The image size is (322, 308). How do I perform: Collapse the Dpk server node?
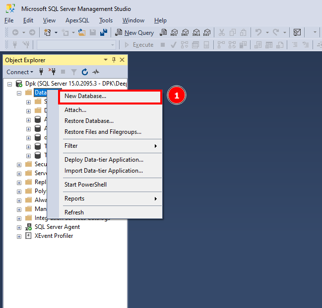[9, 84]
